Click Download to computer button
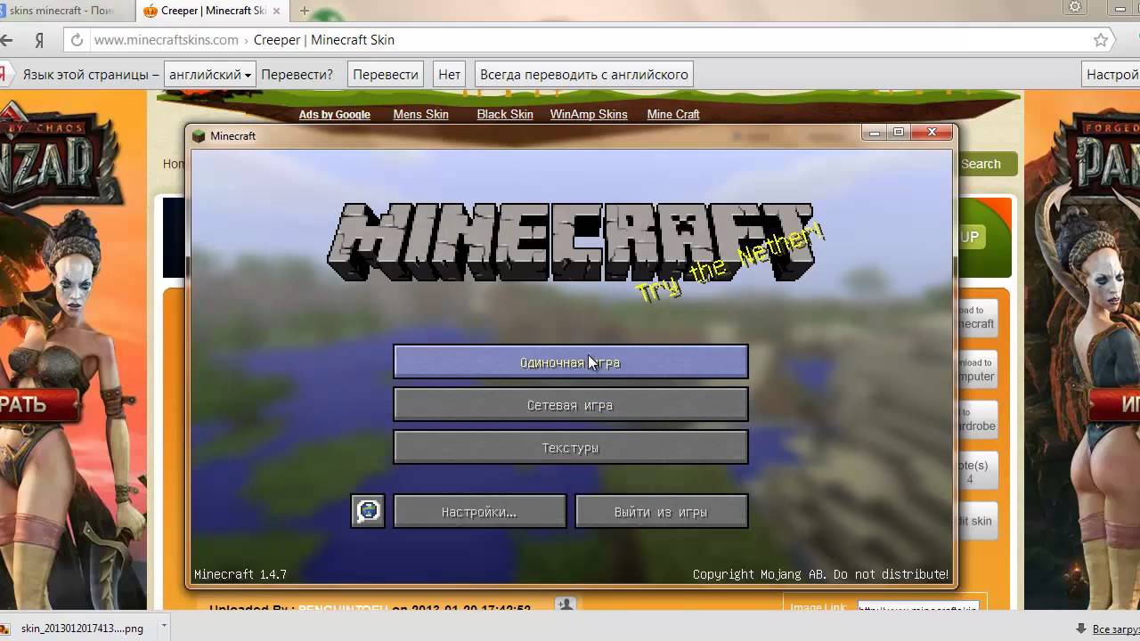The height and width of the screenshot is (641, 1140). point(976,370)
